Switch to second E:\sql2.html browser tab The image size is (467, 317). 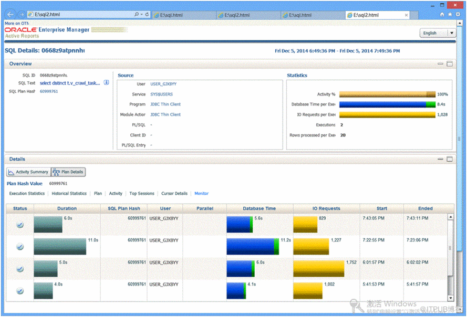point(248,15)
